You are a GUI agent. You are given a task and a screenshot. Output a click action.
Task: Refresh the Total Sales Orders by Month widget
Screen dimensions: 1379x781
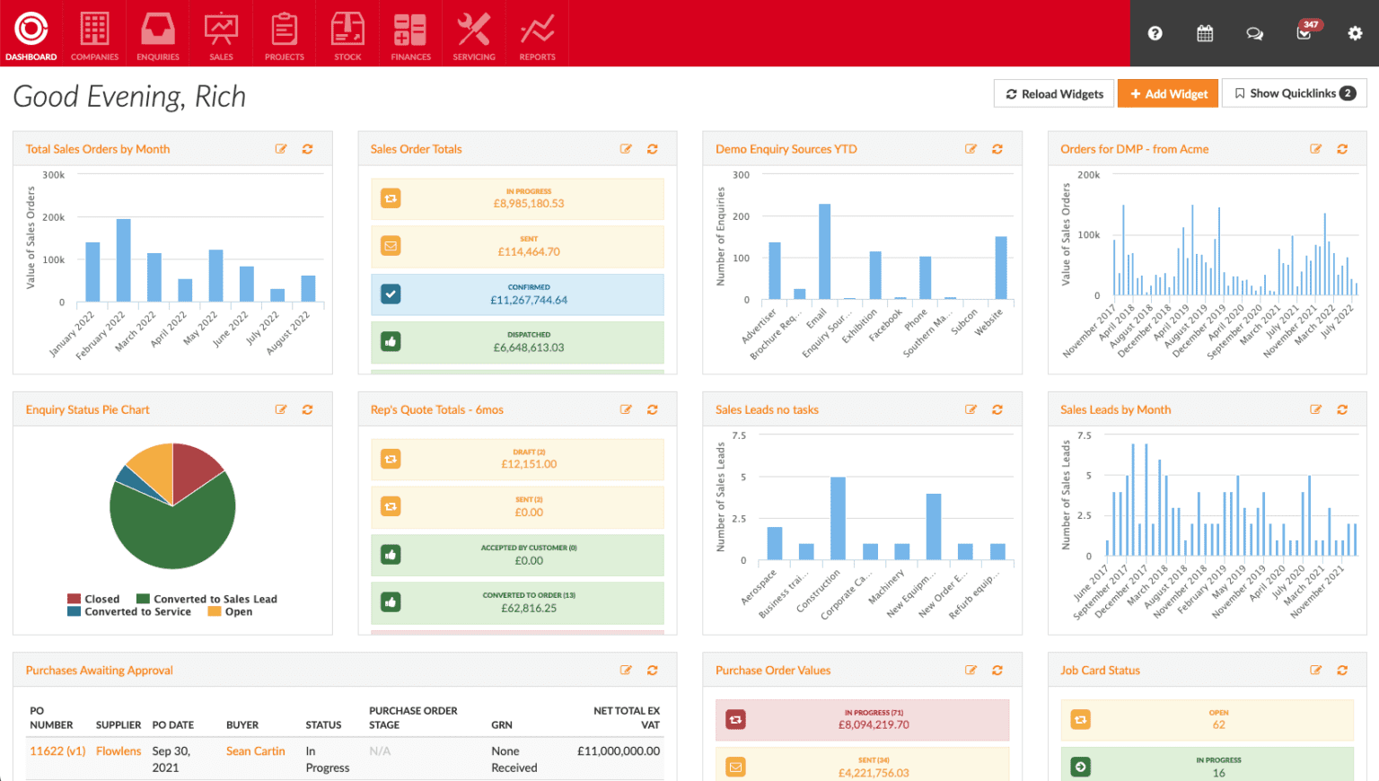(307, 149)
